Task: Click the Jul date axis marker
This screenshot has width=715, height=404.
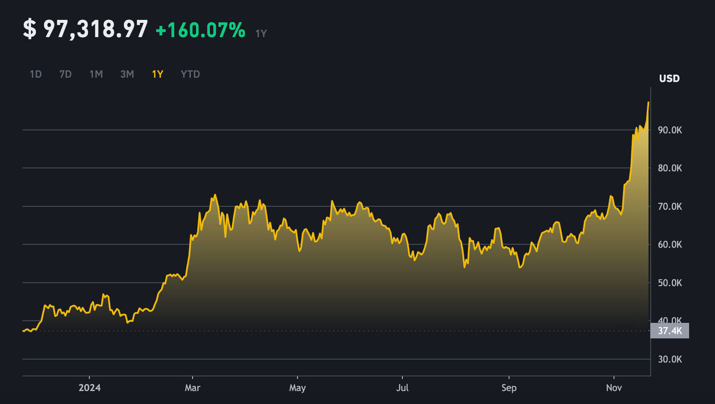Action: [402, 388]
